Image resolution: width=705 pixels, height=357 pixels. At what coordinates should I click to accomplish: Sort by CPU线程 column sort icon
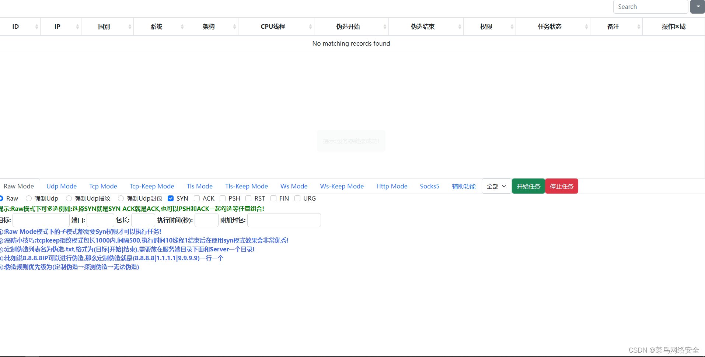(x=310, y=26)
